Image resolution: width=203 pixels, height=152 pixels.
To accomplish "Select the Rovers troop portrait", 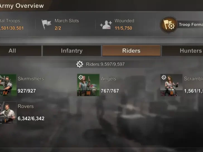I will pos(8,112).
